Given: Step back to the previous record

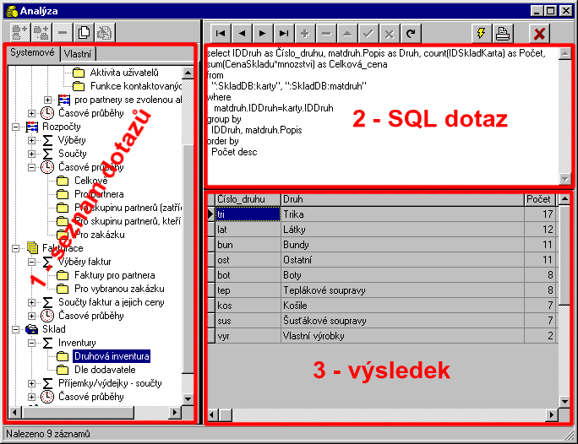Looking at the screenshot, I should (x=241, y=33).
